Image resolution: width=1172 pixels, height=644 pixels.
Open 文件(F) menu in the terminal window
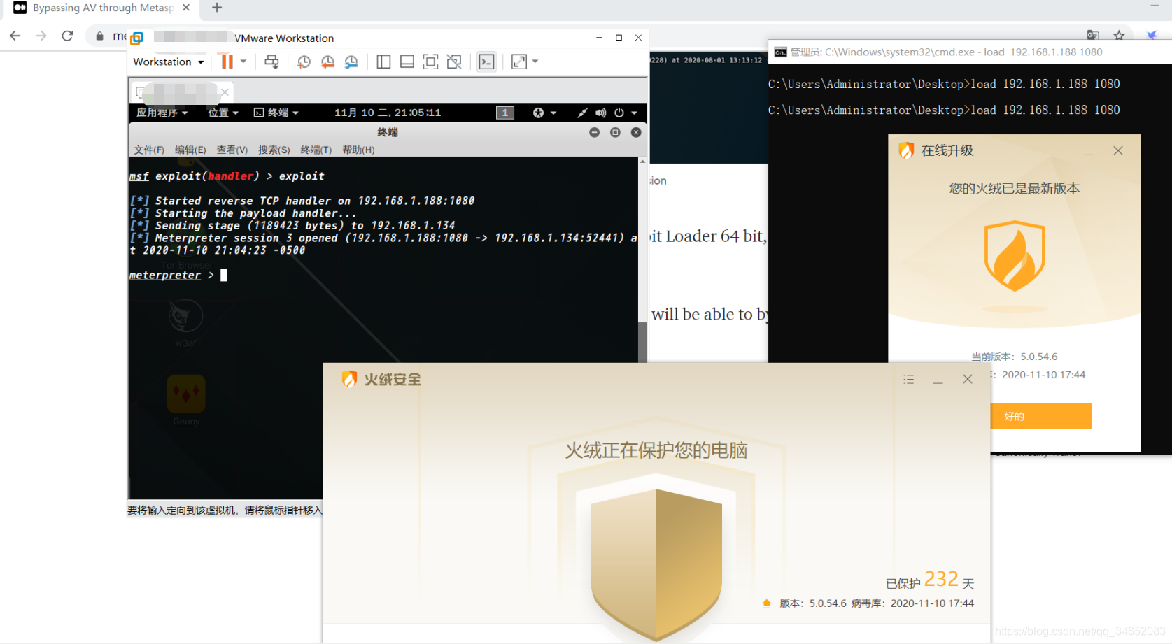(149, 150)
